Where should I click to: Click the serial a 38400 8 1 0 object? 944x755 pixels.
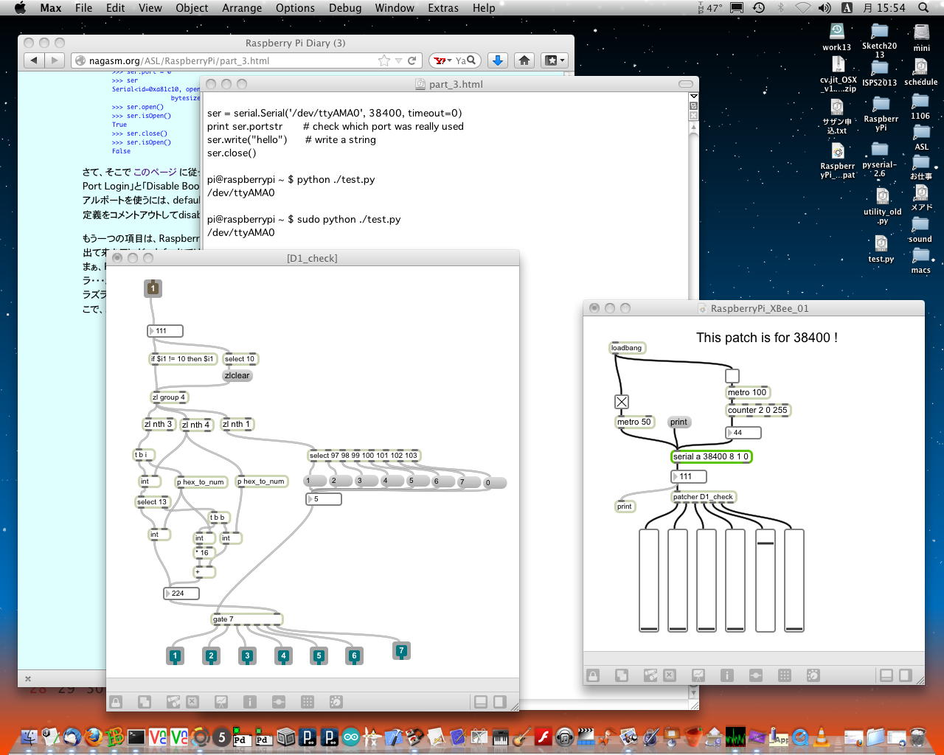(711, 456)
